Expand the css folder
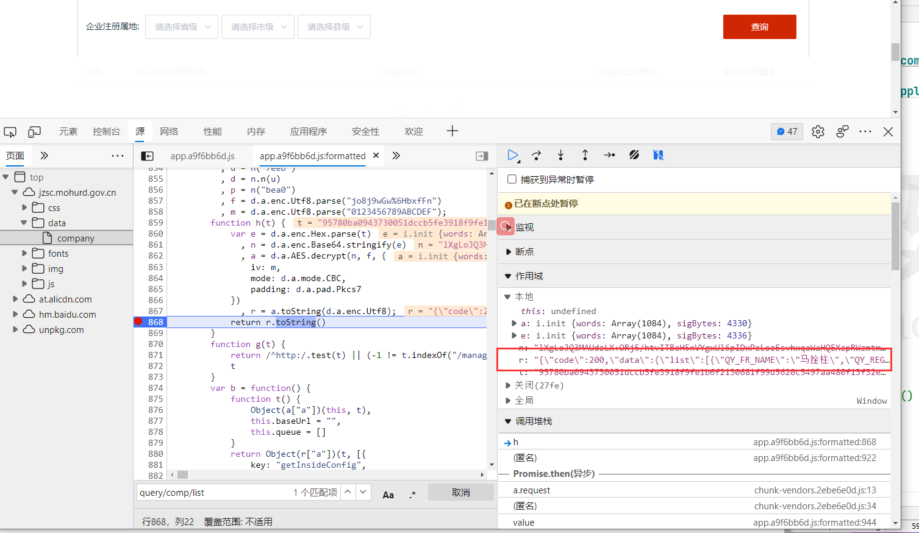The image size is (919, 533). (24, 207)
